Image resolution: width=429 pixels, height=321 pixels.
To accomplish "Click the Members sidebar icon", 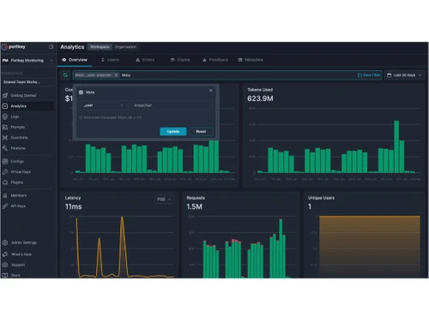I will click(5, 195).
